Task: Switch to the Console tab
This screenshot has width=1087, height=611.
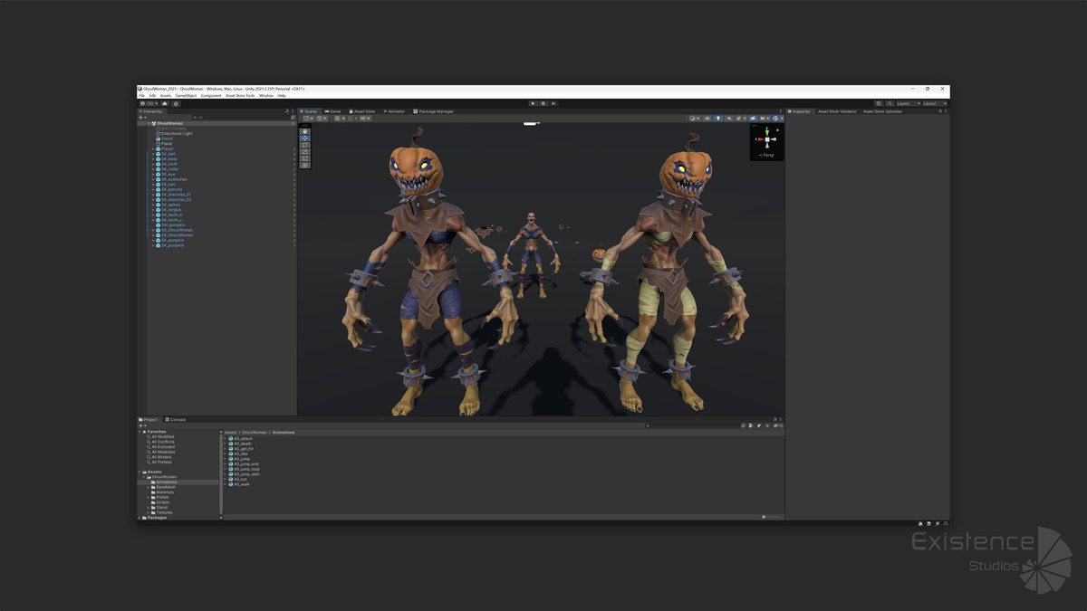Action: (176, 419)
